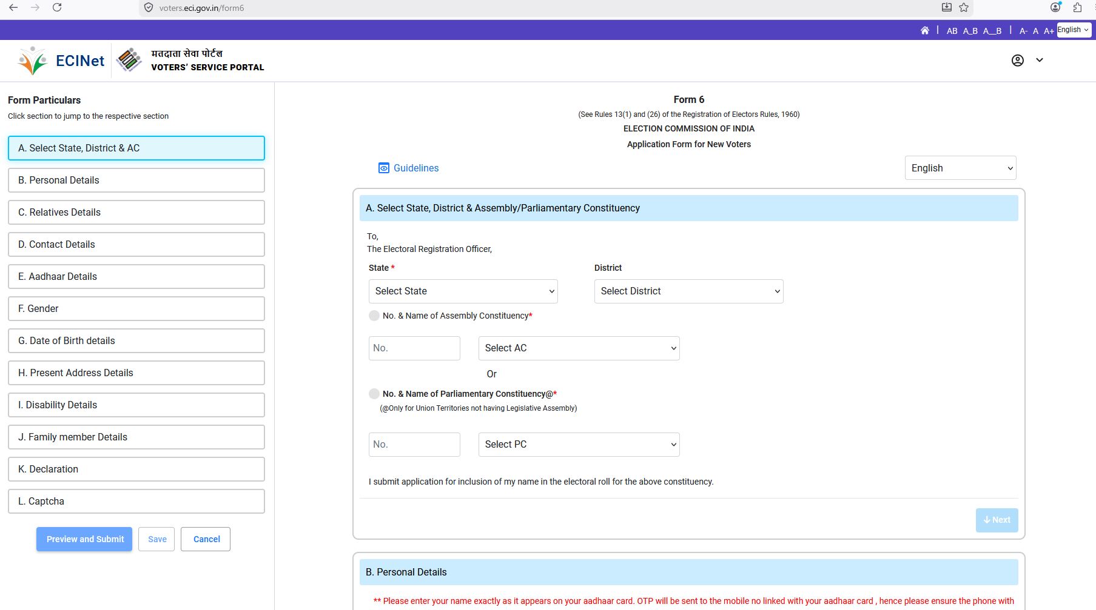The height and width of the screenshot is (610, 1096).
Task: Reload the page with the refresh icon
Action: [x=57, y=8]
